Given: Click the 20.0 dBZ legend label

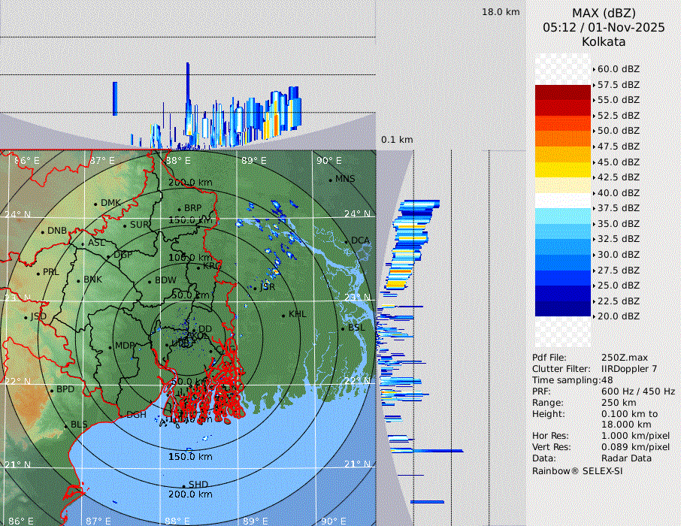Looking at the screenshot, I should coord(618,316).
